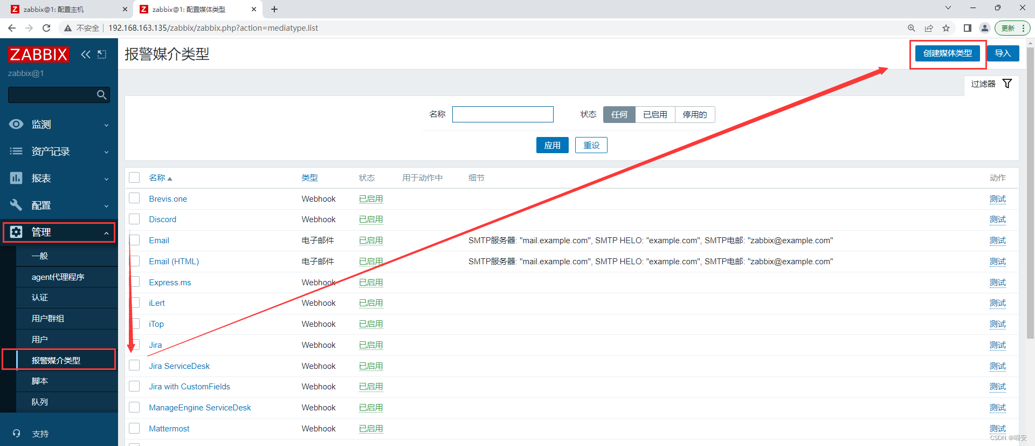Viewport: 1035px width, 446px height.
Task: Expand the 监测 menu chevron
Action: (106, 125)
